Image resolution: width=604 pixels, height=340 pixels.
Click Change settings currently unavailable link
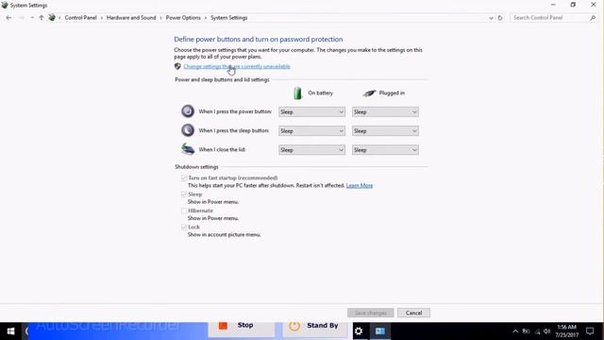[237, 66]
